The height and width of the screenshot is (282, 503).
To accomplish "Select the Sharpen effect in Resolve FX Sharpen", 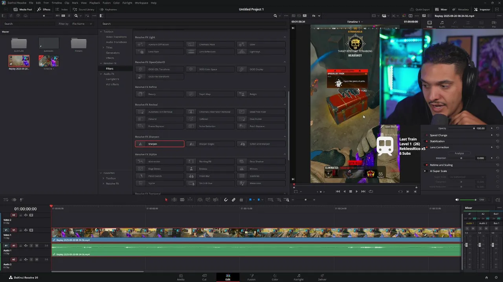I will point(160,144).
